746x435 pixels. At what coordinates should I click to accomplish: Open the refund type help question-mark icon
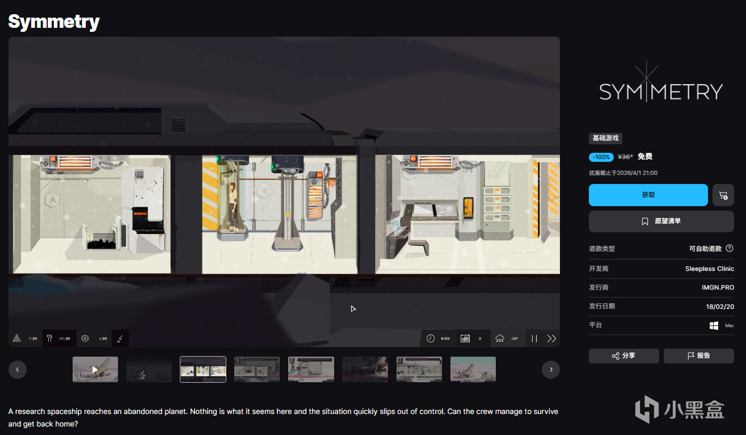(730, 248)
